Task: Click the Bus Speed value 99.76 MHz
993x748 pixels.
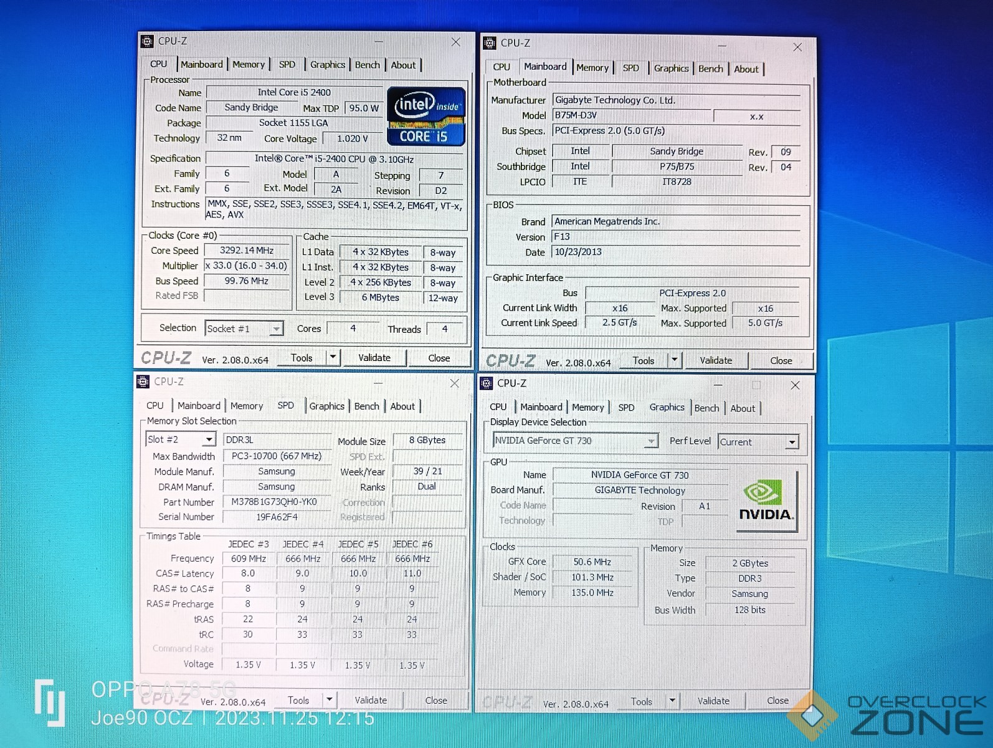Action: coord(247,280)
